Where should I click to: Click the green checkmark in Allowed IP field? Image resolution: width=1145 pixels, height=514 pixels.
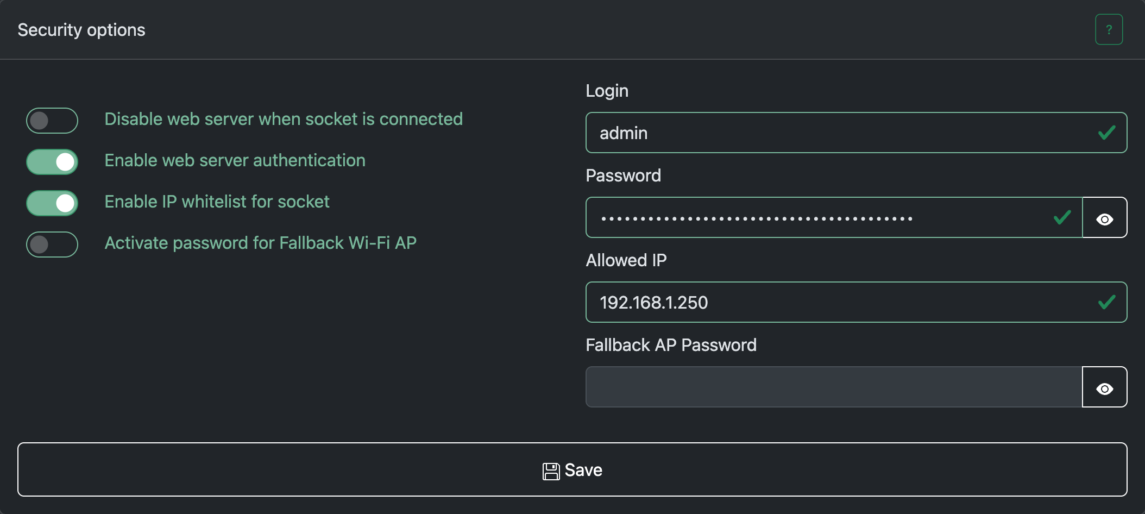[x=1106, y=303]
